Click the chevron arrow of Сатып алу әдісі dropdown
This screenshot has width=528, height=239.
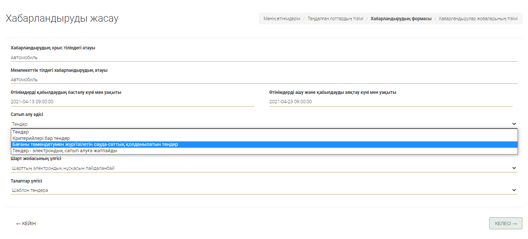[514, 124]
